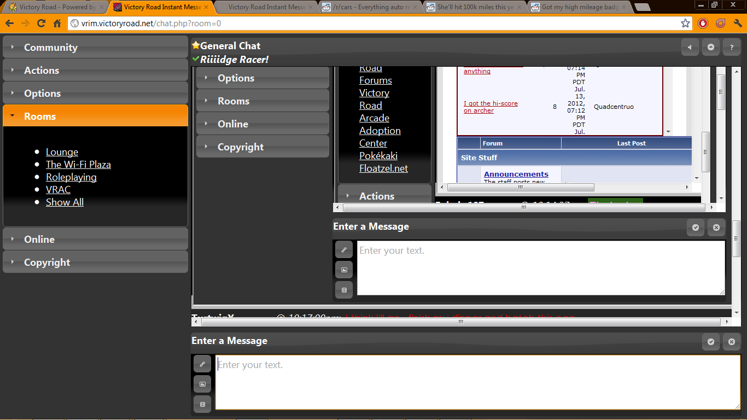Viewport: 747px width, 420px height.
Task: Click insert link icon beside bottom message box
Action: click(202, 364)
